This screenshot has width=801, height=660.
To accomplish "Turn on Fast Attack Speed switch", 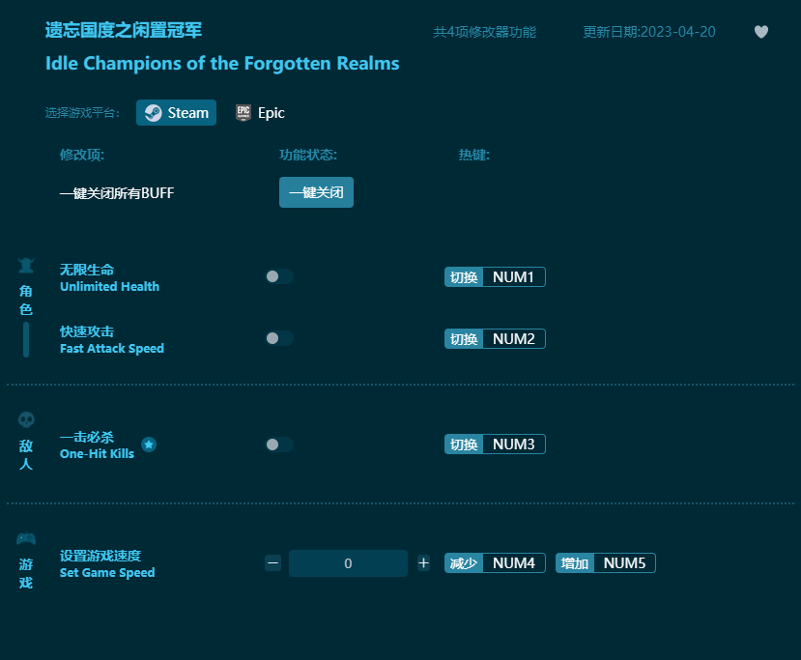I will tap(279, 338).
